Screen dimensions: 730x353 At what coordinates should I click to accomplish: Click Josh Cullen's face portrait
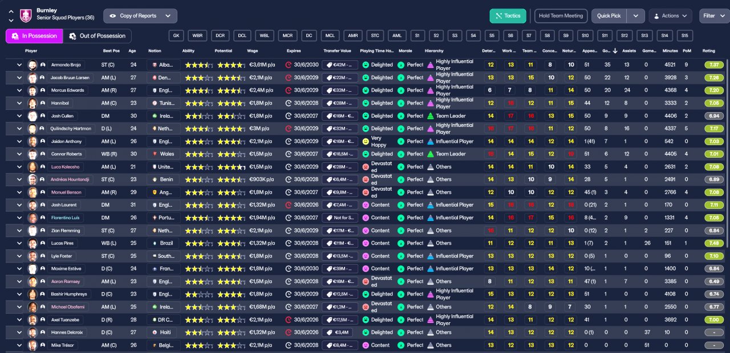coord(33,116)
